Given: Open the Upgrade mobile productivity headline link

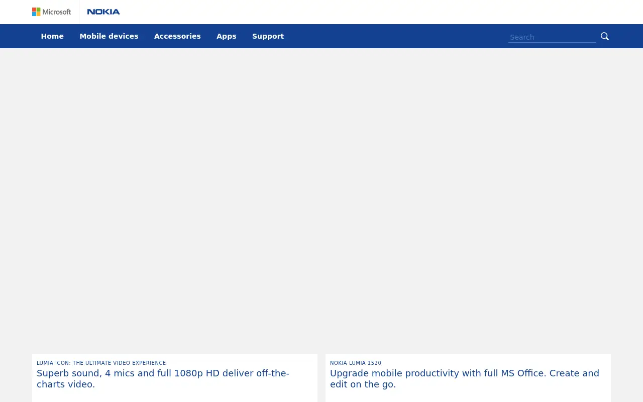Looking at the screenshot, I should coord(465,379).
